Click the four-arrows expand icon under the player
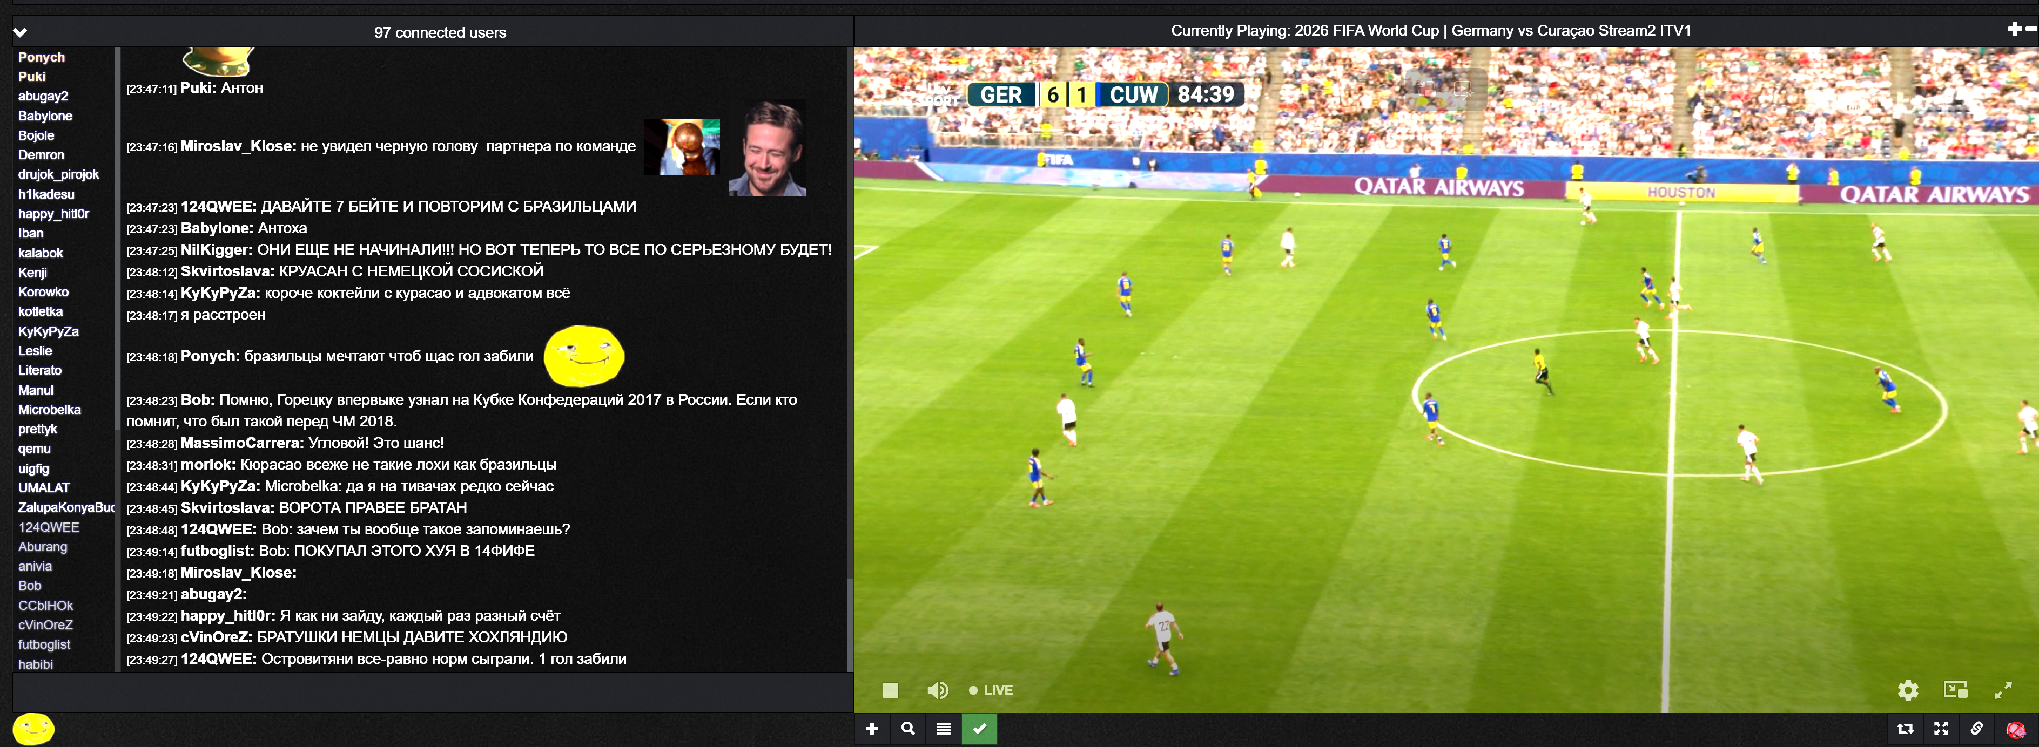The image size is (2039, 747). 1941,729
